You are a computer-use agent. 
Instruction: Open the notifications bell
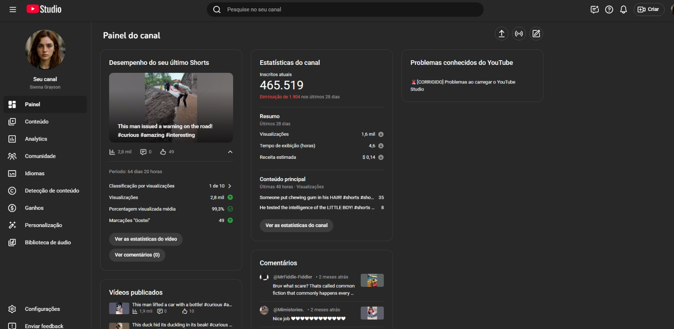(623, 9)
